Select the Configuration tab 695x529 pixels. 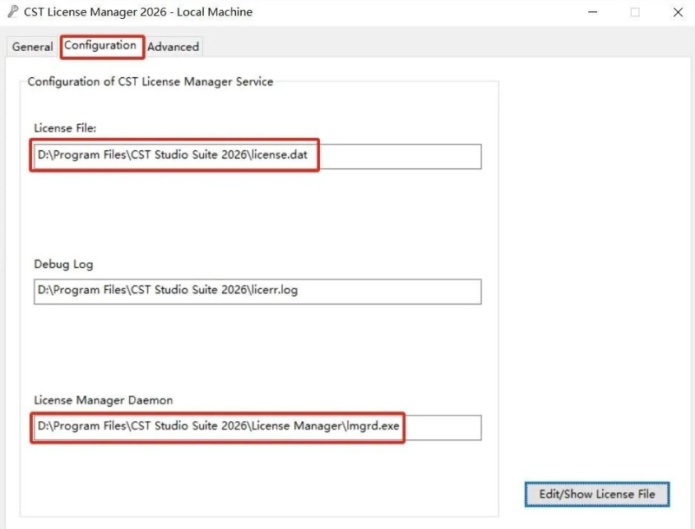(100, 46)
